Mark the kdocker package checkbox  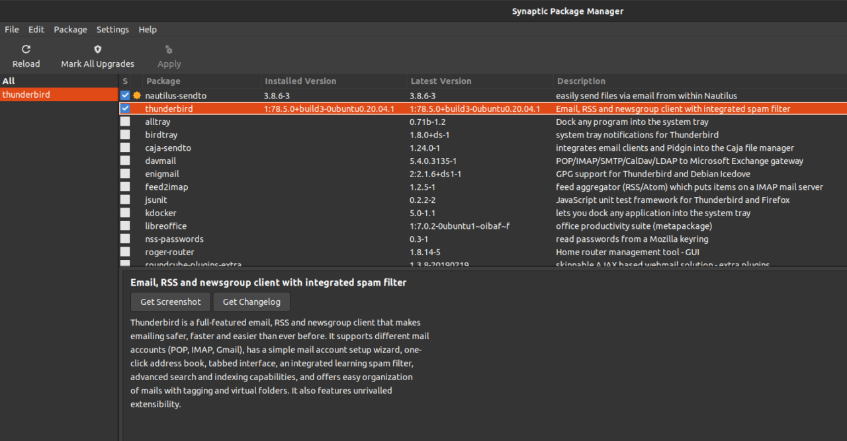(125, 213)
